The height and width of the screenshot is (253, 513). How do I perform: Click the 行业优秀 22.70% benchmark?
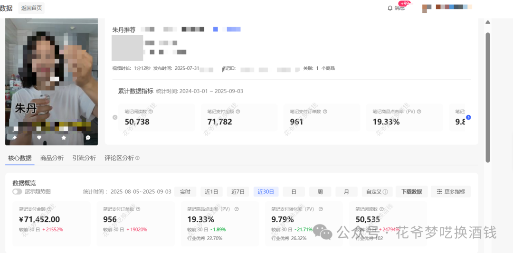click(205, 238)
